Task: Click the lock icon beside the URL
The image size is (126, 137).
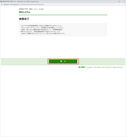Action: point(2,4)
